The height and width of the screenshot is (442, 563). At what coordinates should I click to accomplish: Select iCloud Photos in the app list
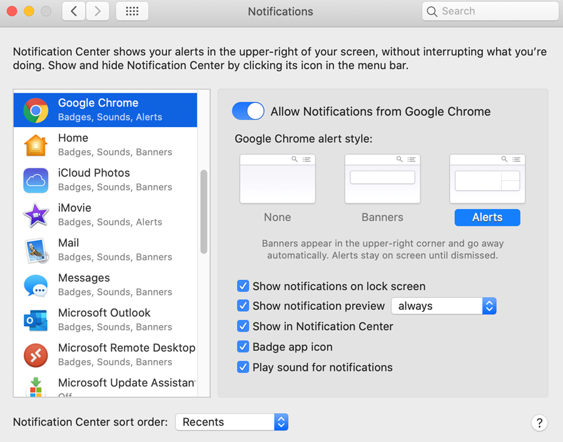click(x=105, y=180)
